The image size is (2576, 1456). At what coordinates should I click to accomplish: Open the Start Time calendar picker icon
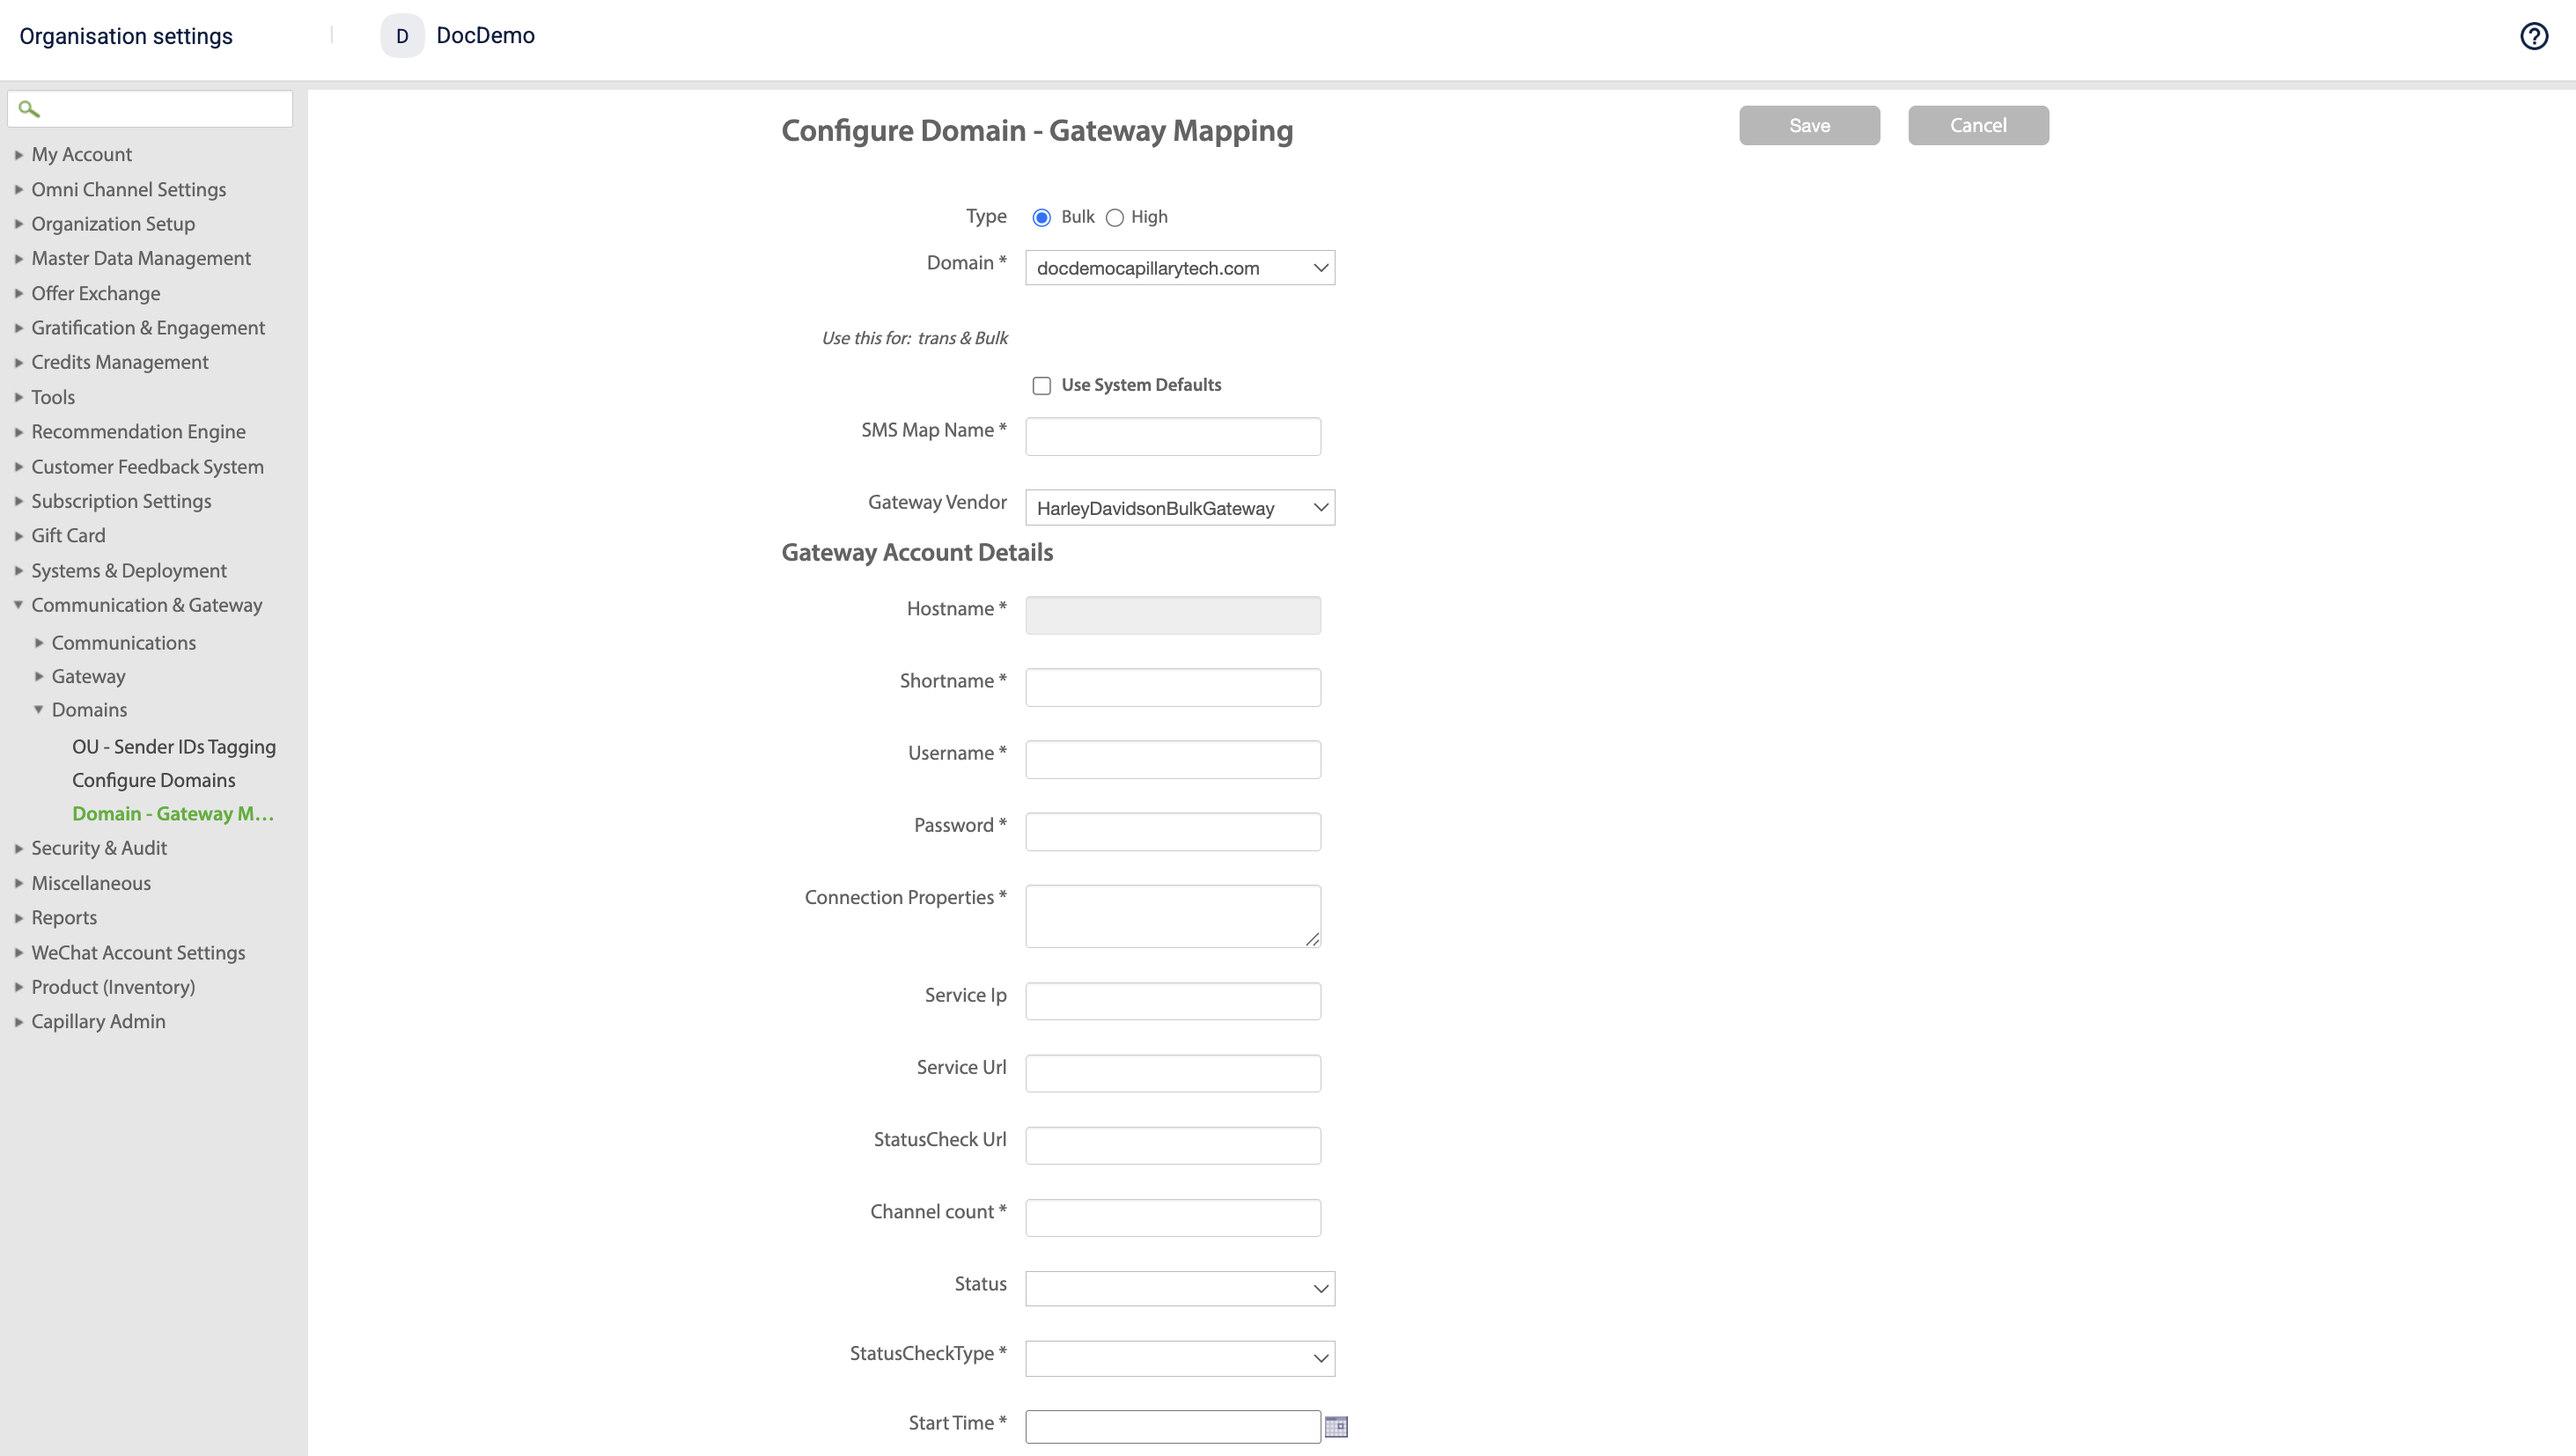[x=1335, y=1426]
